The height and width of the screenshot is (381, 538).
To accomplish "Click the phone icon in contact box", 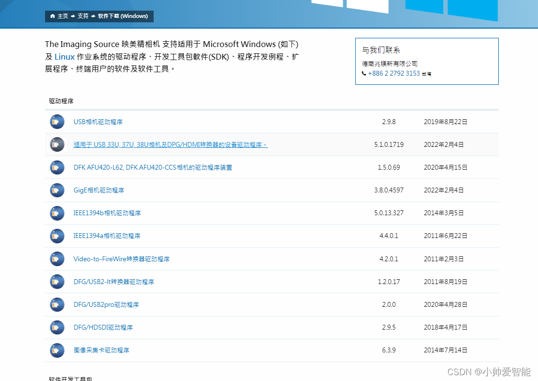I will (364, 74).
